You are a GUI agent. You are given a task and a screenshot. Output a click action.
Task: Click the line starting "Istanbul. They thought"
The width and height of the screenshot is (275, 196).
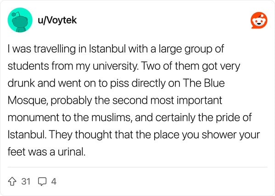[134, 134]
